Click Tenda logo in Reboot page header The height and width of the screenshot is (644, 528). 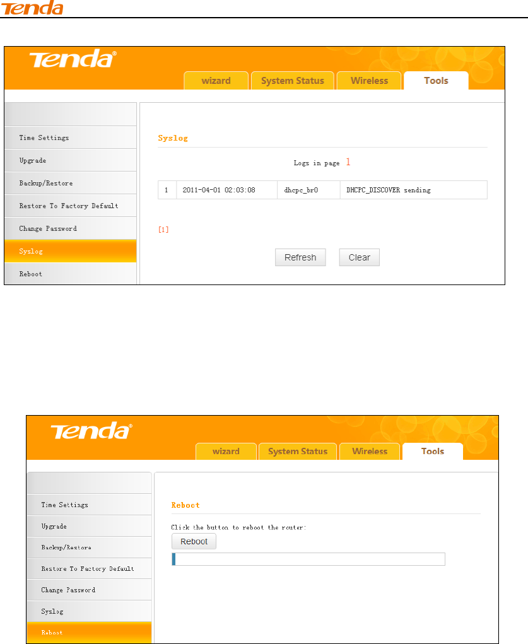(x=91, y=431)
